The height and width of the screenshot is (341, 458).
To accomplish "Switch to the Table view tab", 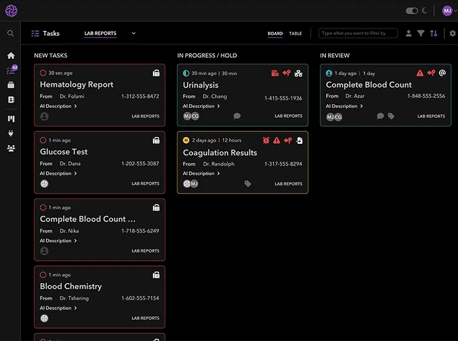I will pos(295,33).
